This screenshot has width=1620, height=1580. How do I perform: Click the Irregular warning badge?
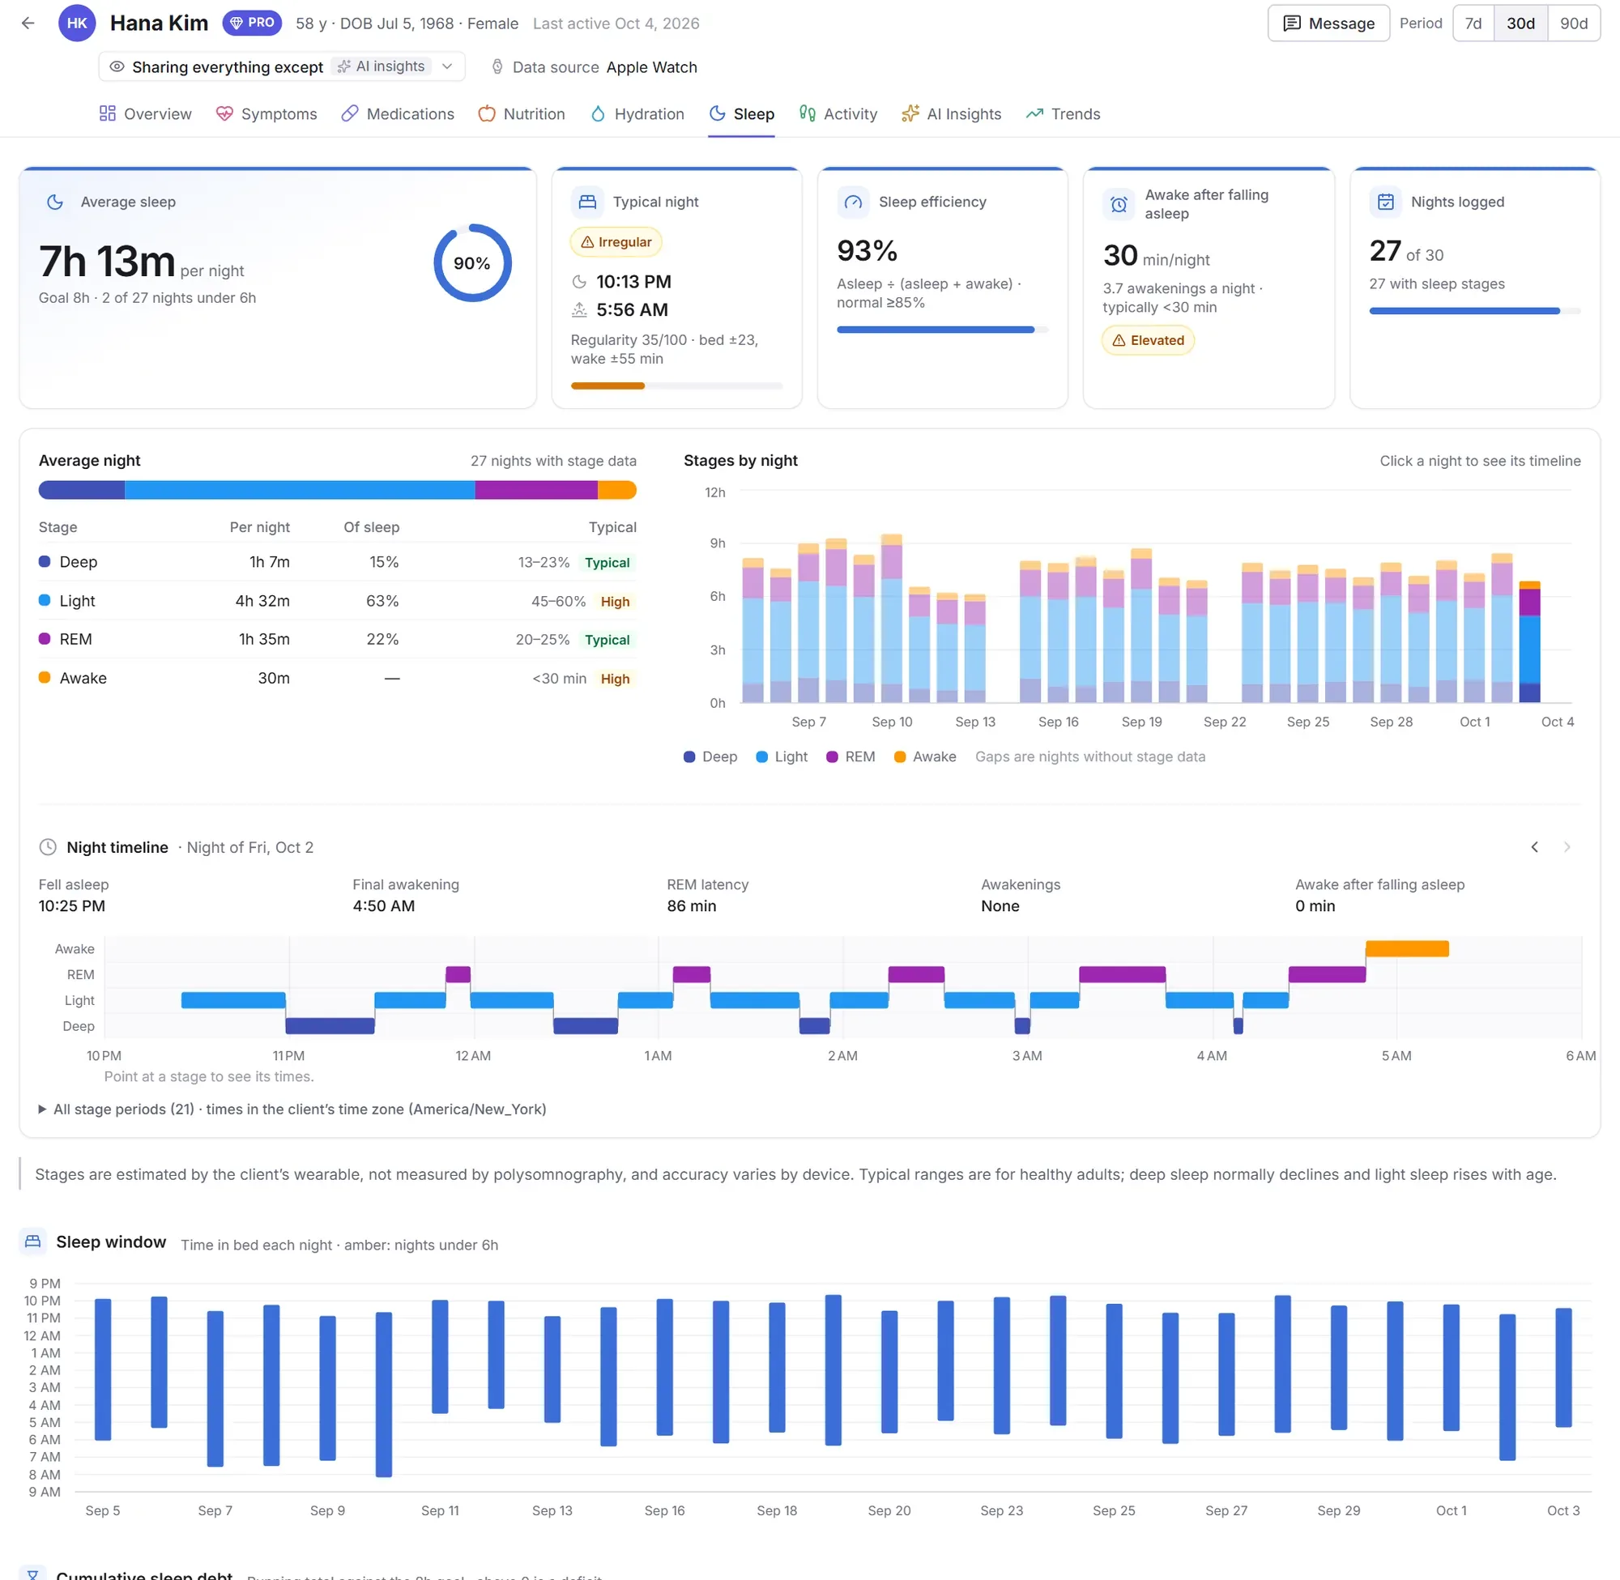pyautogui.click(x=616, y=242)
